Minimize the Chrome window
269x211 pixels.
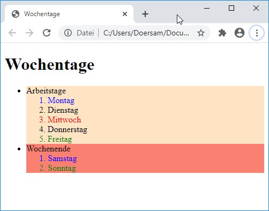click(x=207, y=8)
